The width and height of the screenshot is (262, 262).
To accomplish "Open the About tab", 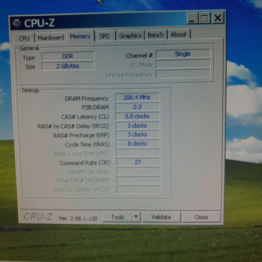I will point(179,35).
